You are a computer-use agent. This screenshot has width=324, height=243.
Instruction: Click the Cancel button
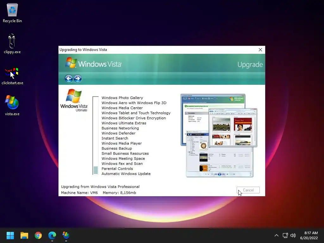point(248,190)
